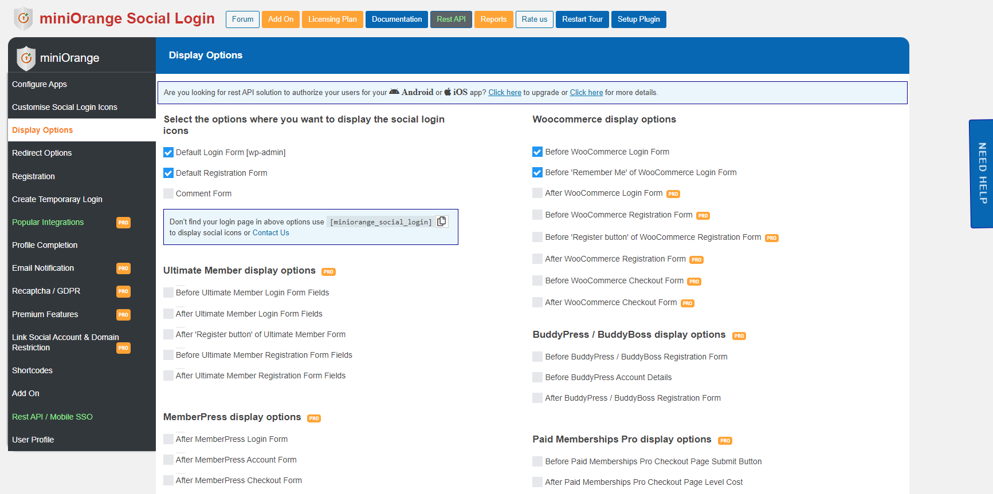Click the Contact Us link
This screenshot has width=993, height=494.
[271, 233]
